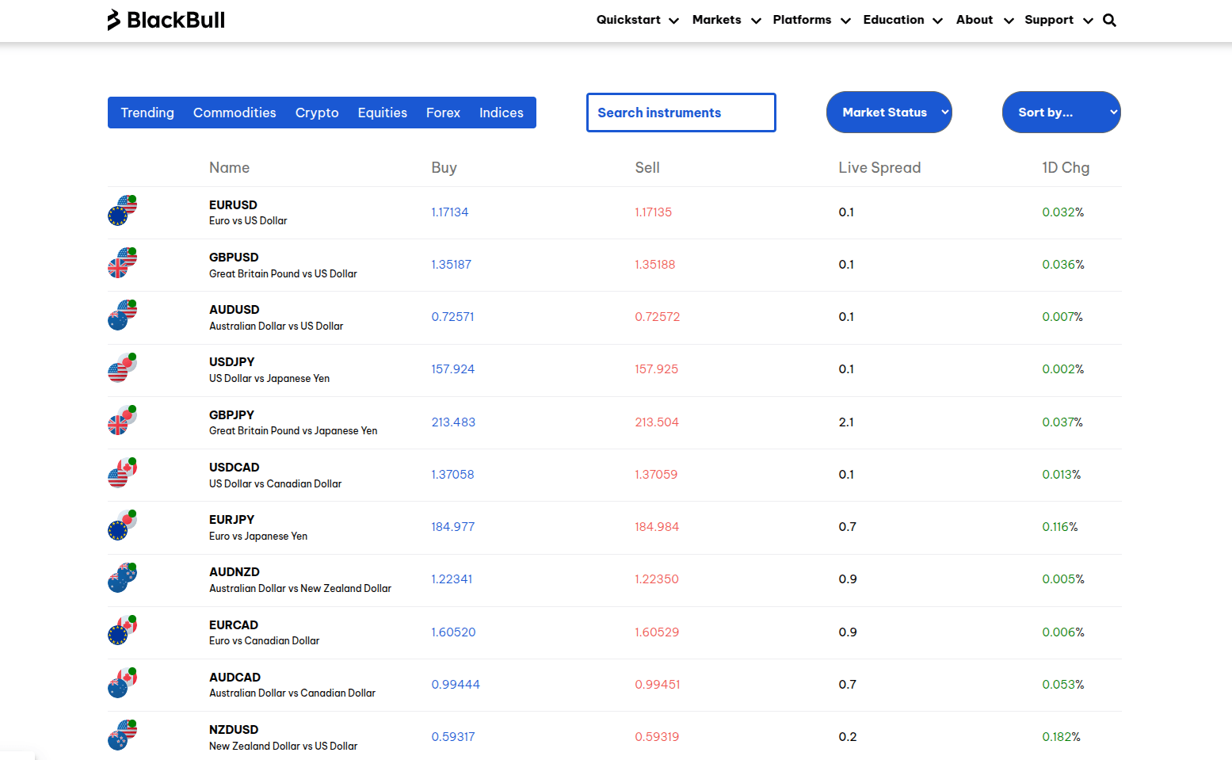Click the EURCAD flag pair icon
Viewport: 1232px width, 760px height.
point(122,631)
